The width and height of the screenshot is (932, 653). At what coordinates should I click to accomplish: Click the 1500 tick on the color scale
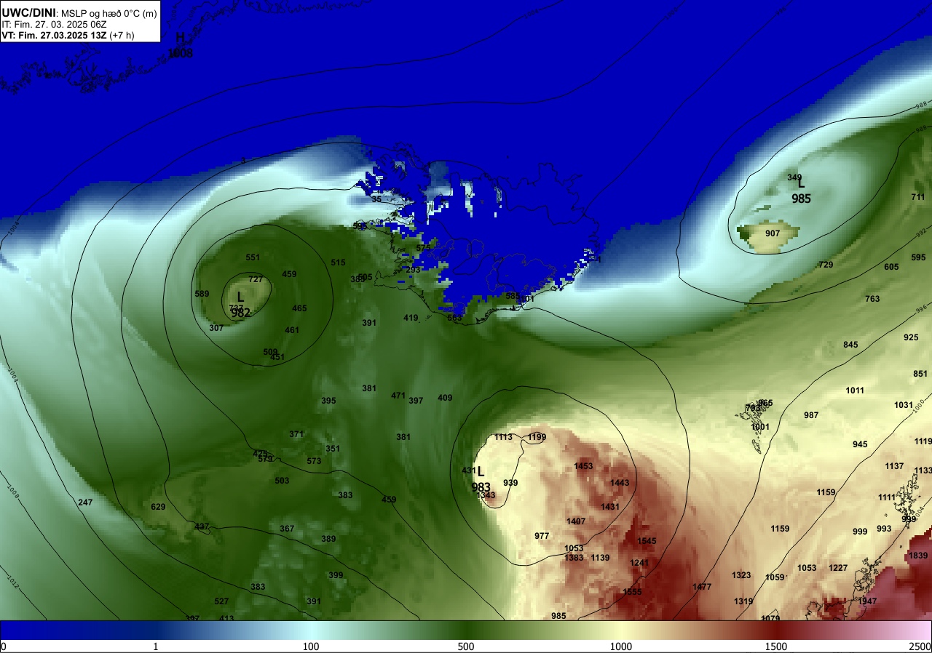point(776,646)
